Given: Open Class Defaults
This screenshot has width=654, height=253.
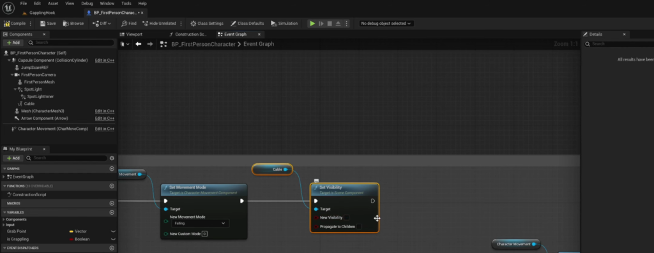Looking at the screenshot, I should click(x=247, y=24).
